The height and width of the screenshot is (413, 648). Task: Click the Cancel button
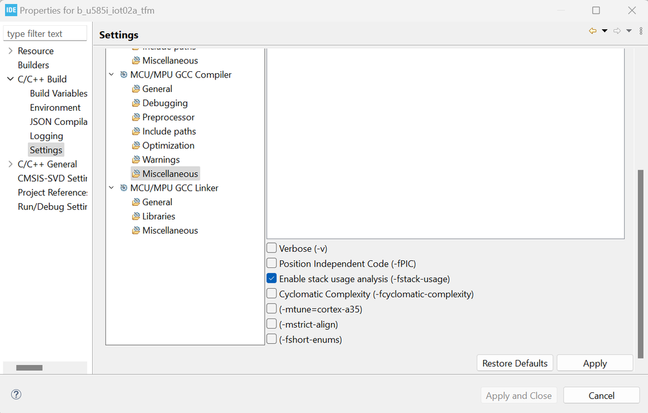601,396
